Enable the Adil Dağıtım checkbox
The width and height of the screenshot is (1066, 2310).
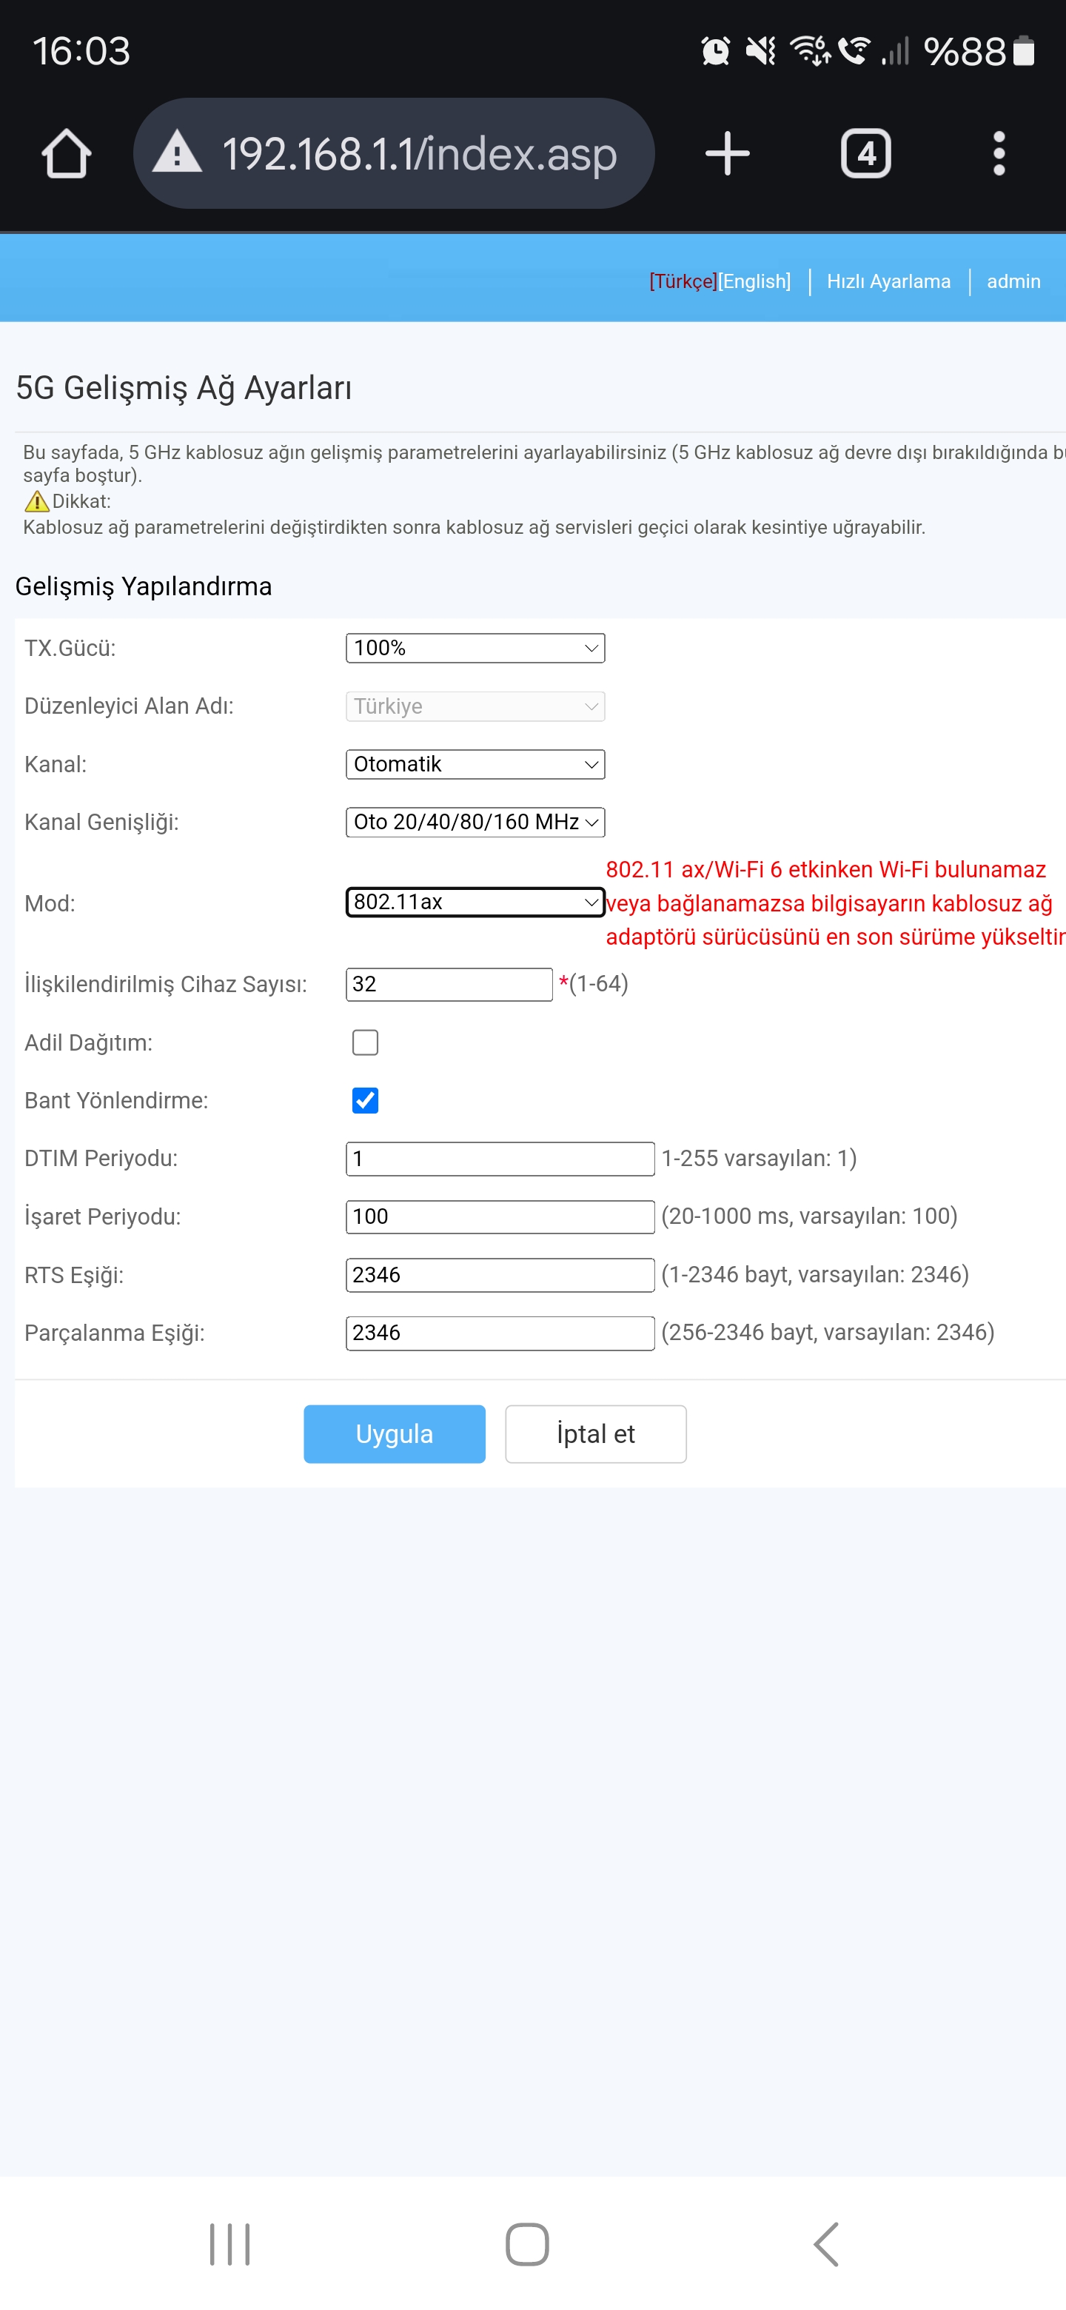pyautogui.click(x=365, y=1042)
